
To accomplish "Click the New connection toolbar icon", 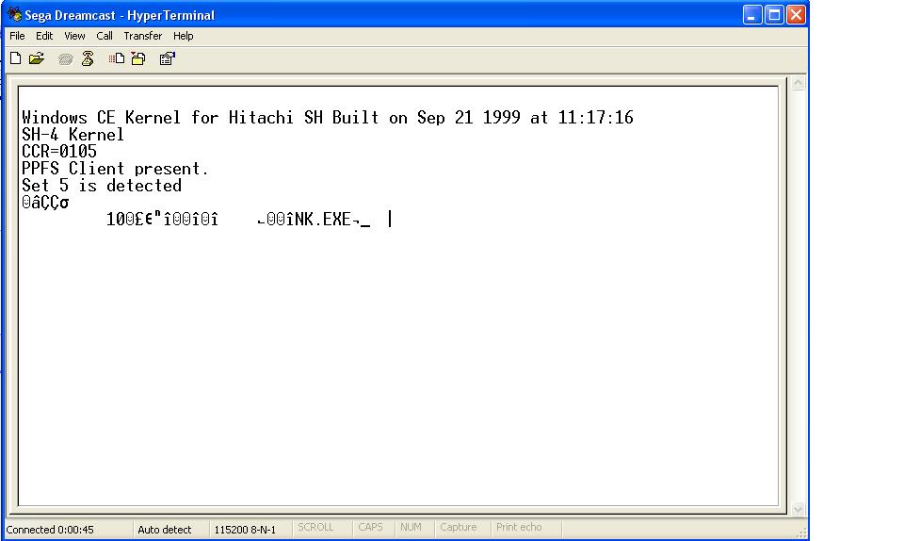I will 16,58.
